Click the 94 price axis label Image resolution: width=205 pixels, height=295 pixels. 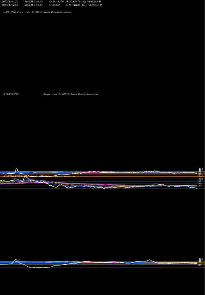pos(200,184)
